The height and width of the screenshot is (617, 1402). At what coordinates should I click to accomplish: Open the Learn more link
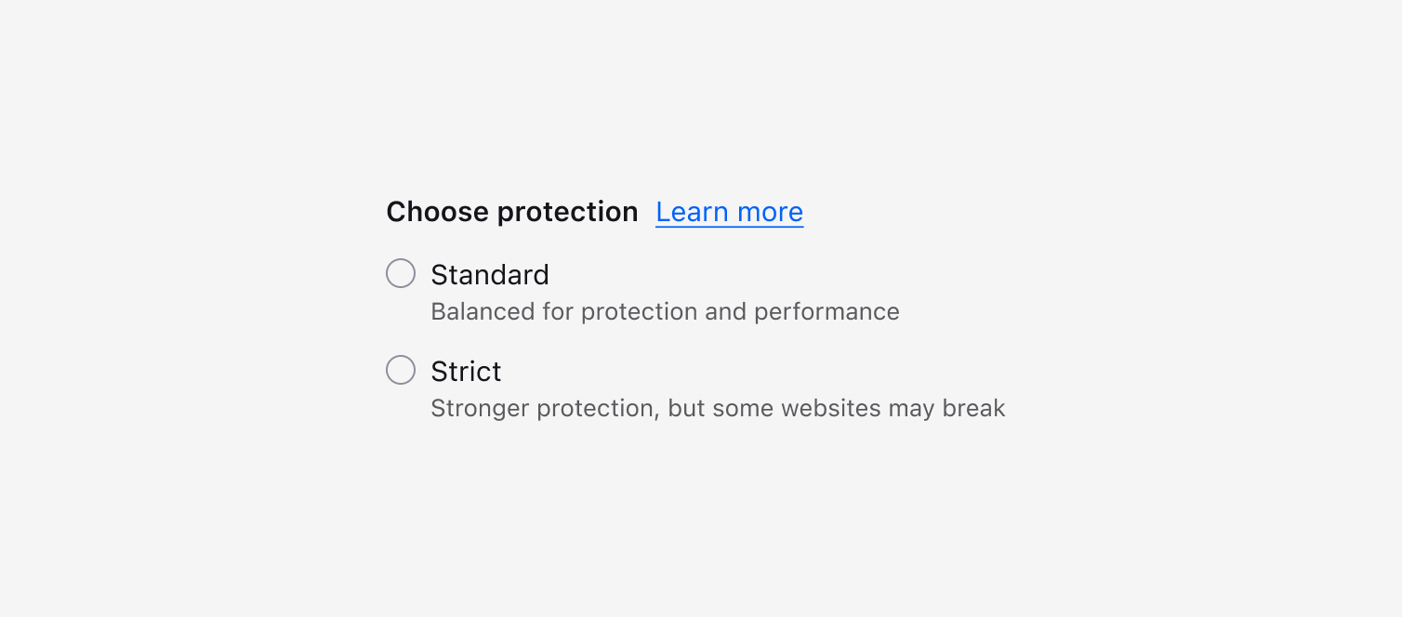[x=729, y=213]
